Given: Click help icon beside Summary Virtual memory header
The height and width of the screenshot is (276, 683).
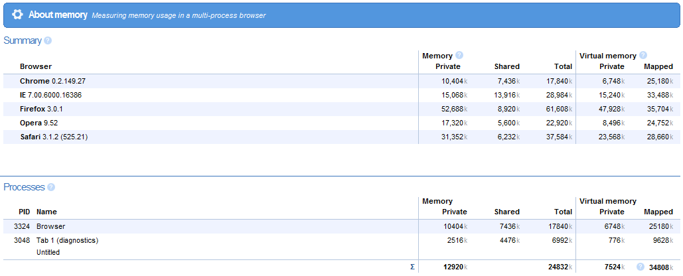Looking at the screenshot, I should tap(643, 55).
